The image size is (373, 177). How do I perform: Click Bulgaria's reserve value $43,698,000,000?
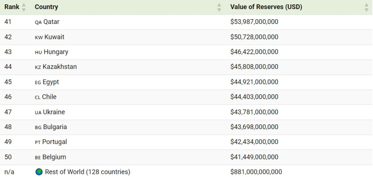pyautogui.click(x=254, y=127)
